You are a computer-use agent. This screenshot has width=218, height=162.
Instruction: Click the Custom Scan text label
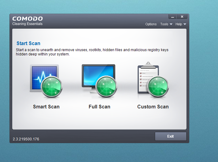tap(153, 107)
